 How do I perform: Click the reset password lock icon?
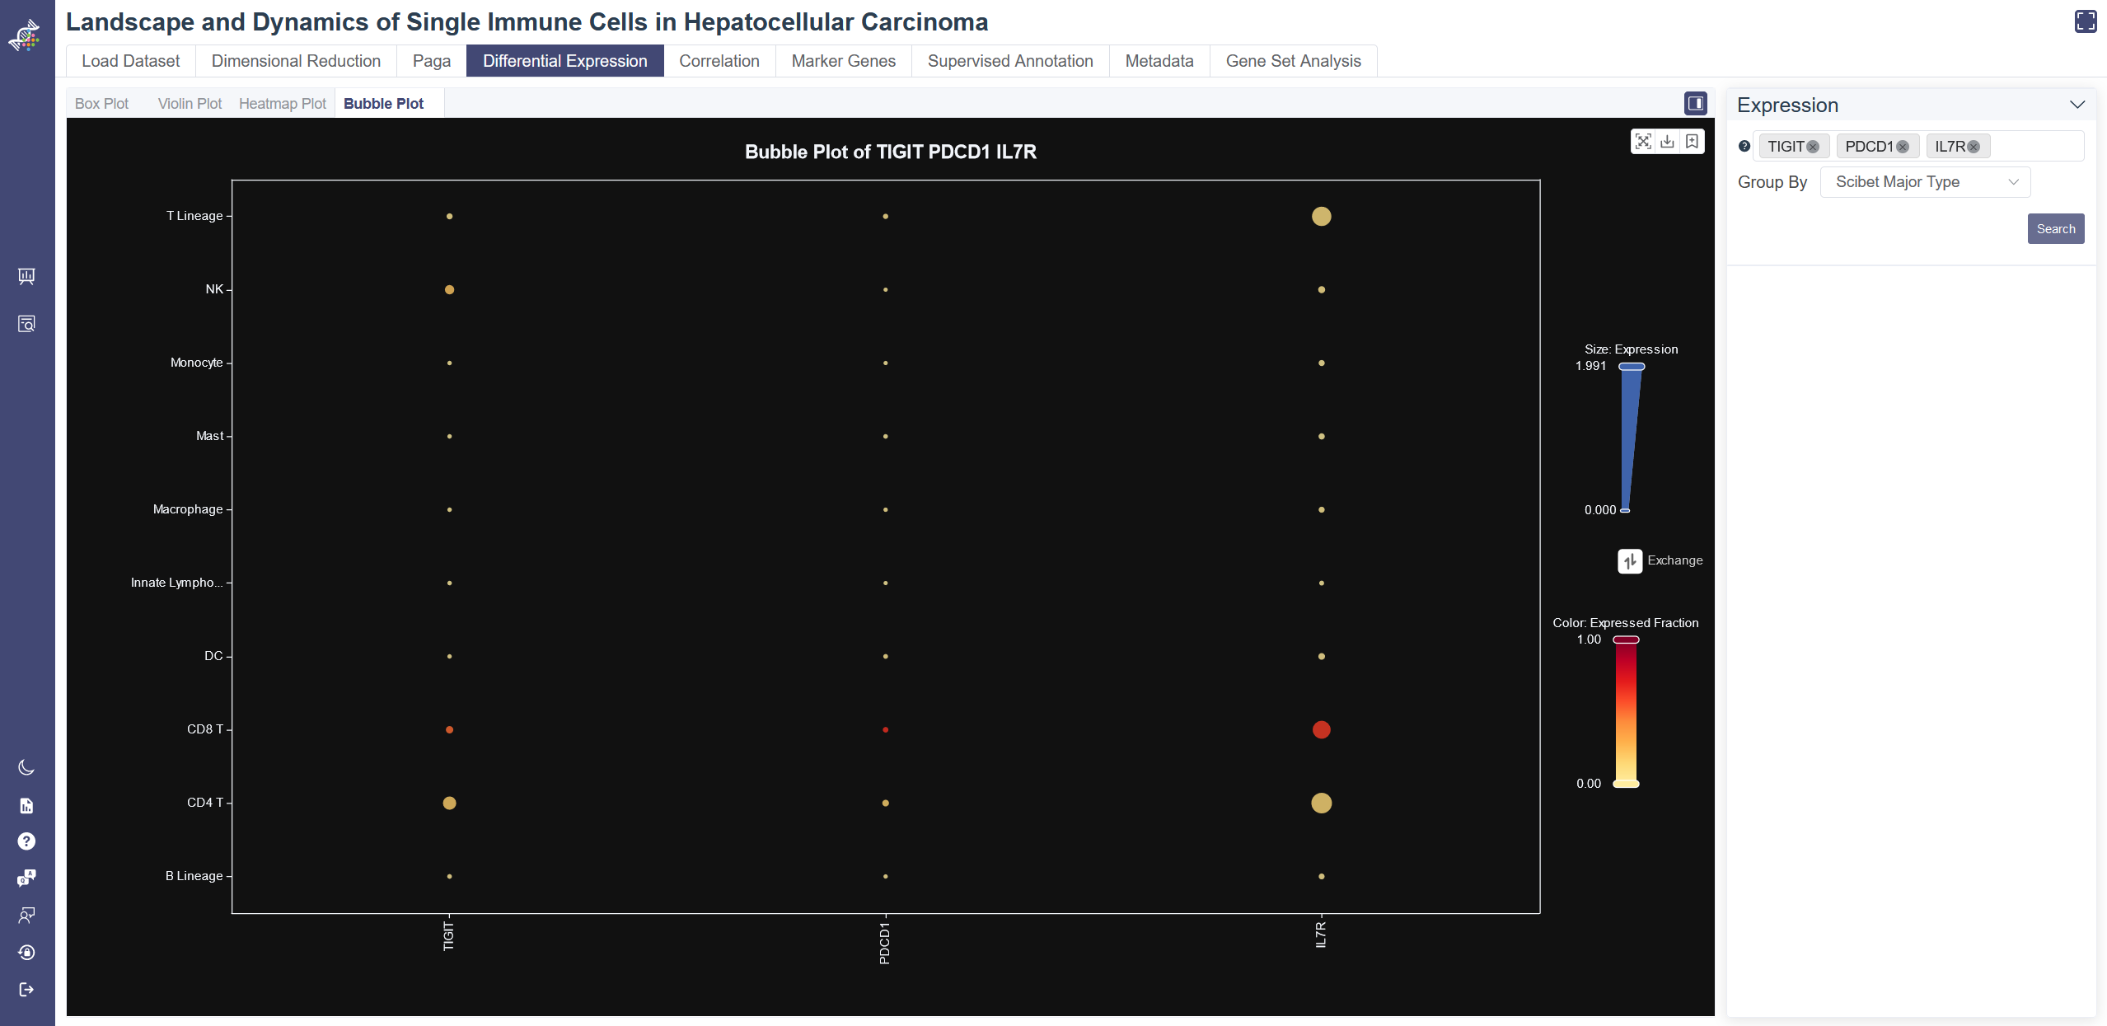click(x=26, y=953)
